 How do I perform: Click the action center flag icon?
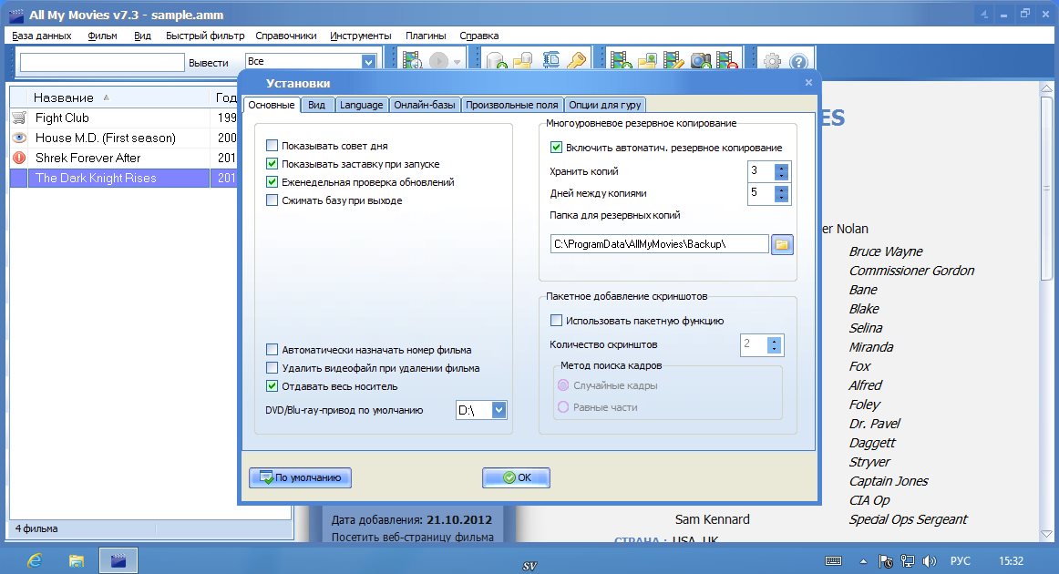(886, 561)
